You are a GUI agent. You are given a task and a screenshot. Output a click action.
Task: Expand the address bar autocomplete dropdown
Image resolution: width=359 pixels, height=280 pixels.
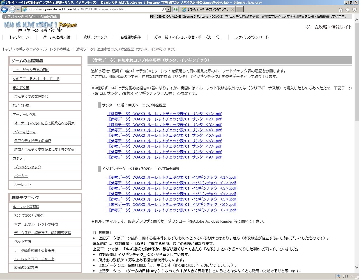point(169,9)
